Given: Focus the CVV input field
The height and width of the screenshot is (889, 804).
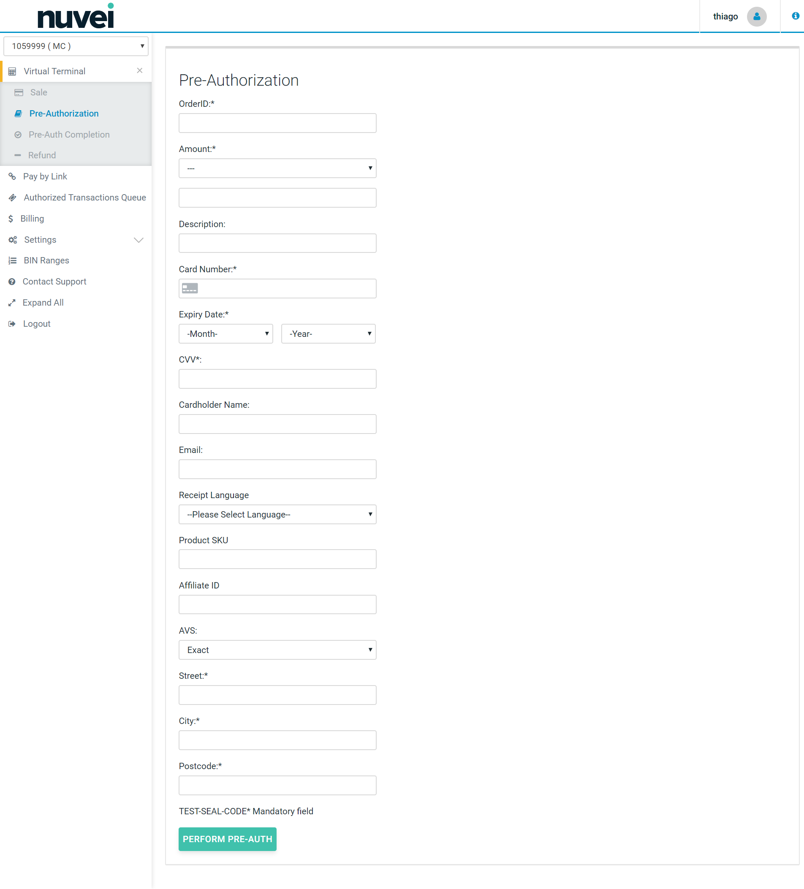Looking at the screenshot, I should pyautogui.click(x=277, y=379).
